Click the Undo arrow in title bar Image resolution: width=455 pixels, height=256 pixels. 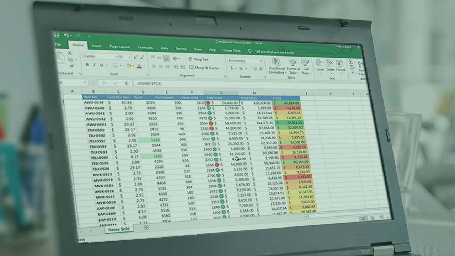point(66,36)
